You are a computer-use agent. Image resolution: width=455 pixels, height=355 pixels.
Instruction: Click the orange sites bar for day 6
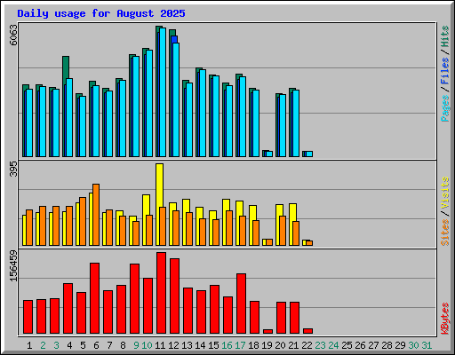pyautogui.click(x=96, y=215)
